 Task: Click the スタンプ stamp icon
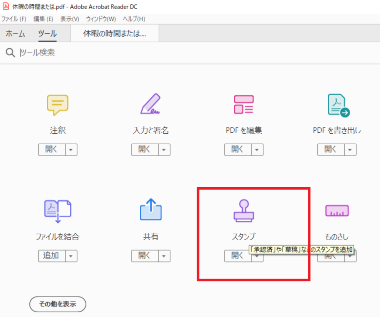[x=244, y=211]
